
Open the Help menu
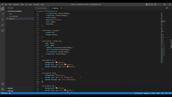coord(42,4)
